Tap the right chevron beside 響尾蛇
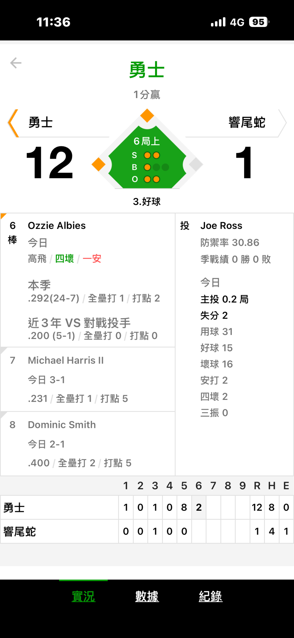294x638 pixels. click(x=282, y=123)
